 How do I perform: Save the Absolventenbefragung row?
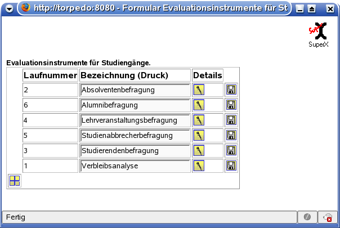(x=231, y=90)
